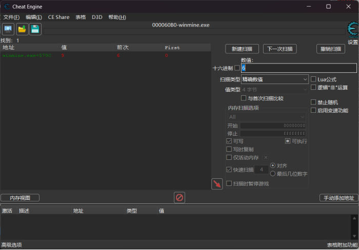Image resolution: width=359 pixels, height=250 pixels.
Task: Toggle the 可执行 executable checkbox
Action: [x=288, y=141]
